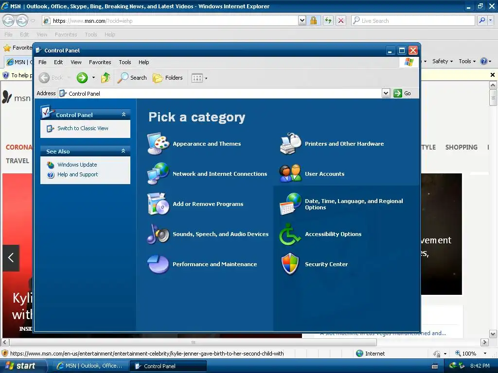Open the Performance and Maintenance pie icon

[158, 264]
